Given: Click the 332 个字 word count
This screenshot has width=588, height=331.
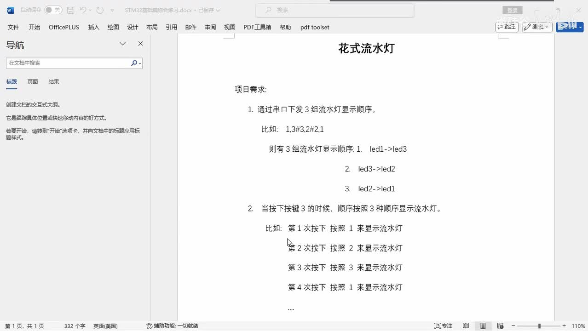Looking at the screenshot, I should (x=75, y=326).
